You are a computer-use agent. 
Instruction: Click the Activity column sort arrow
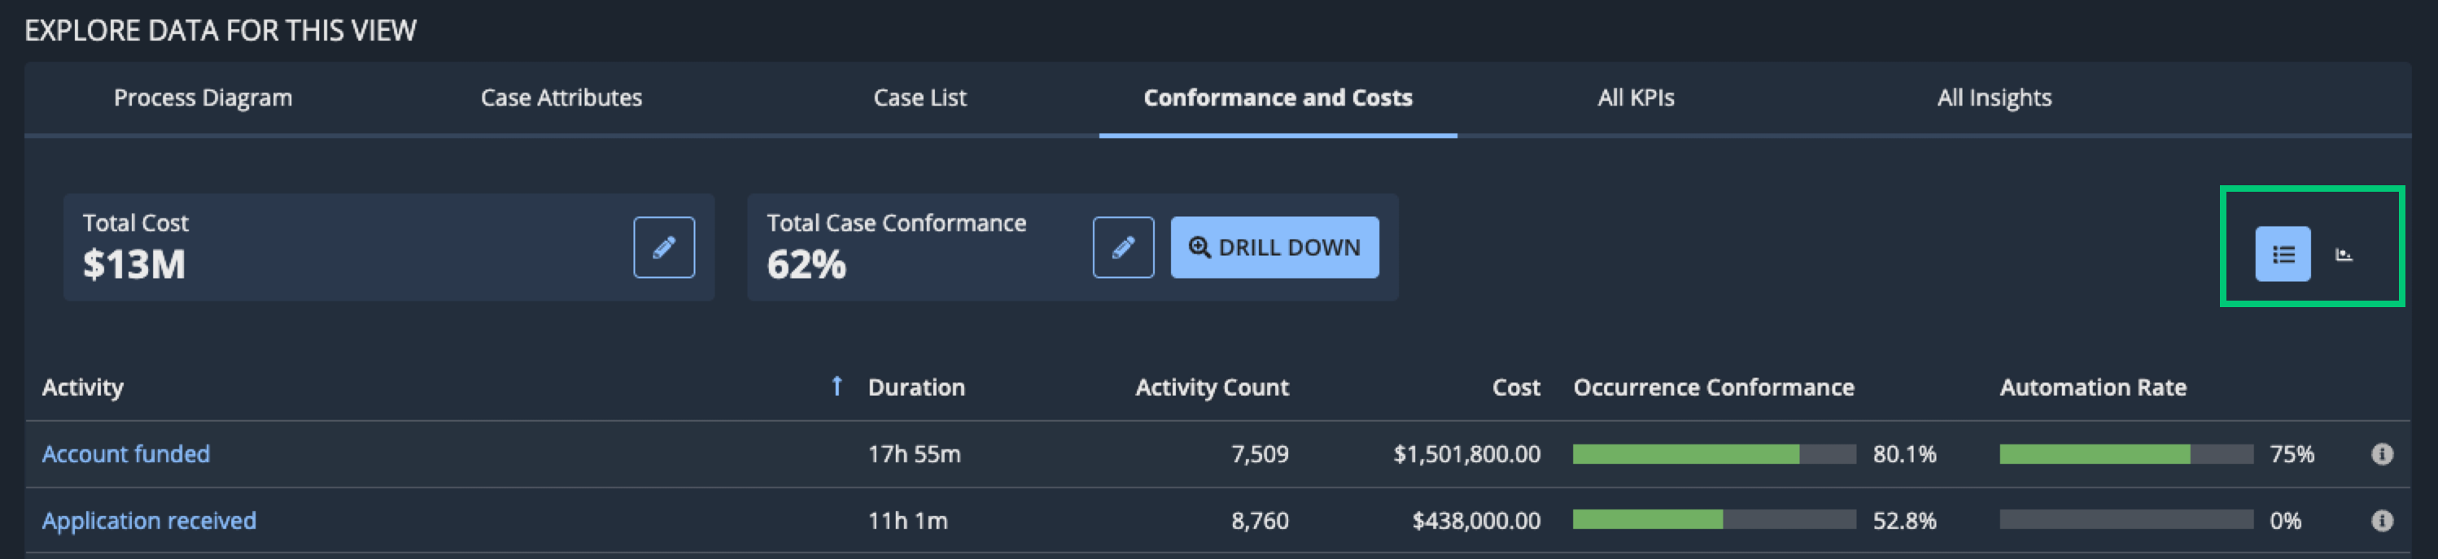coord(836,386)
